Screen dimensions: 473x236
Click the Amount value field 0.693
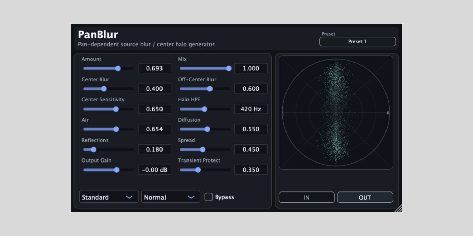point(155,68)
